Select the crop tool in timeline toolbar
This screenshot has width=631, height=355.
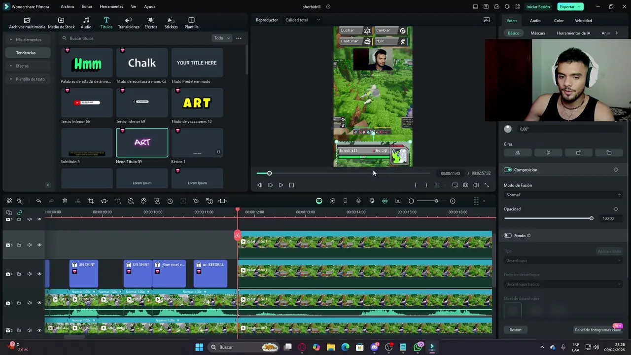coord(91,201)
